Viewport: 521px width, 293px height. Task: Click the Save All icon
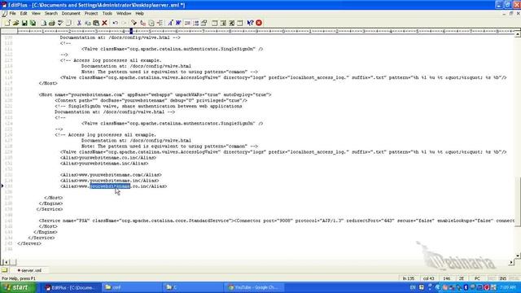point(33,23)
